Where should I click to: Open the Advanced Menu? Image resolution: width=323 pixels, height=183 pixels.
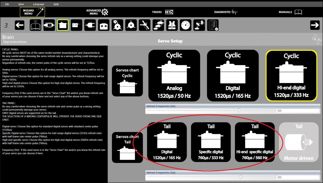tap(97, 12)
